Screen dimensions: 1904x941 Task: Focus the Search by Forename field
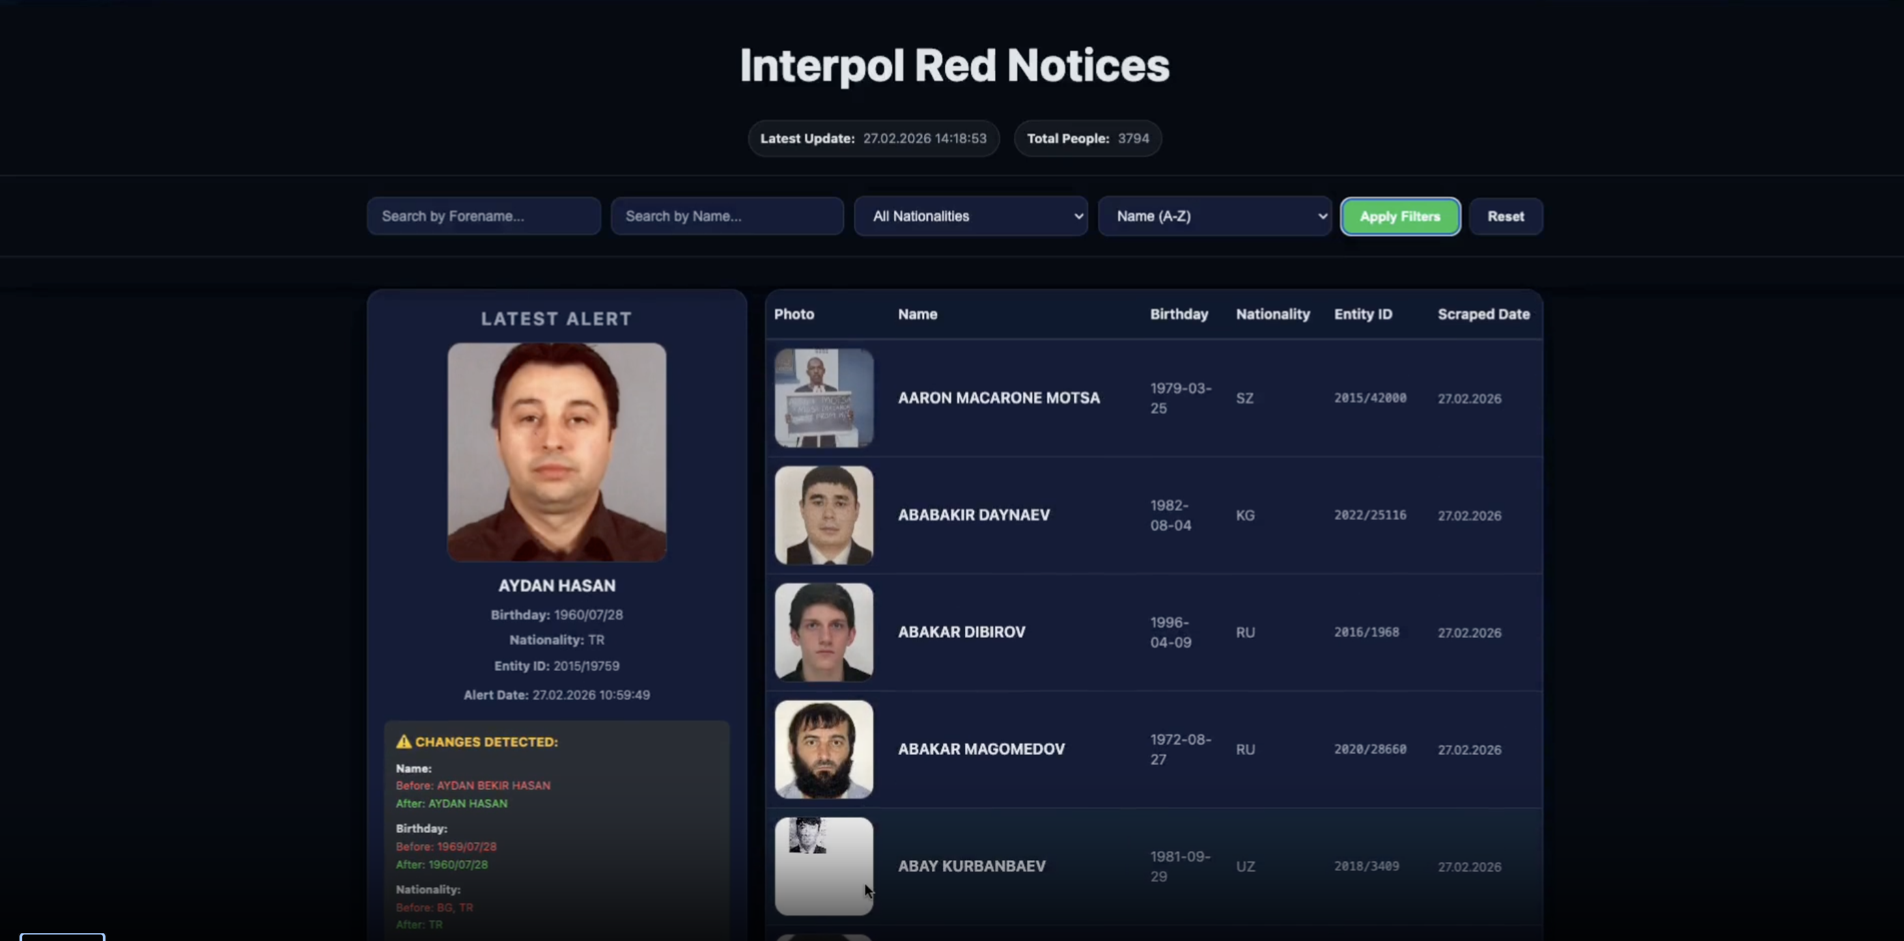[483, 217]
